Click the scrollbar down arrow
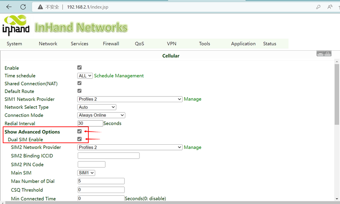This screenshot has height=204, width=340. tap(337, 199)
